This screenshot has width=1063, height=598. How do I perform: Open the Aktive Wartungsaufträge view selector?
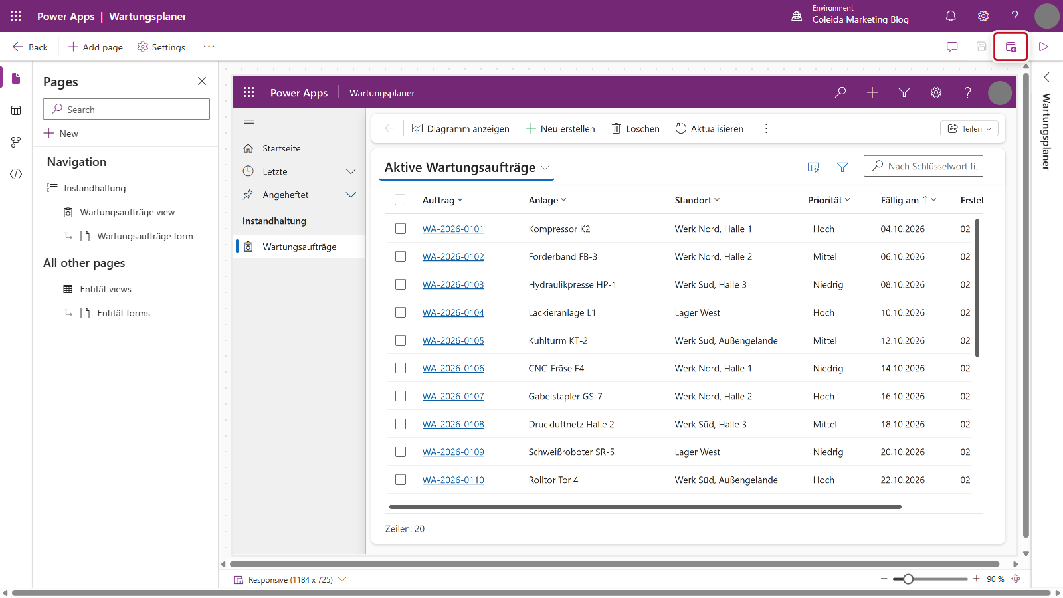coord(467,167)
